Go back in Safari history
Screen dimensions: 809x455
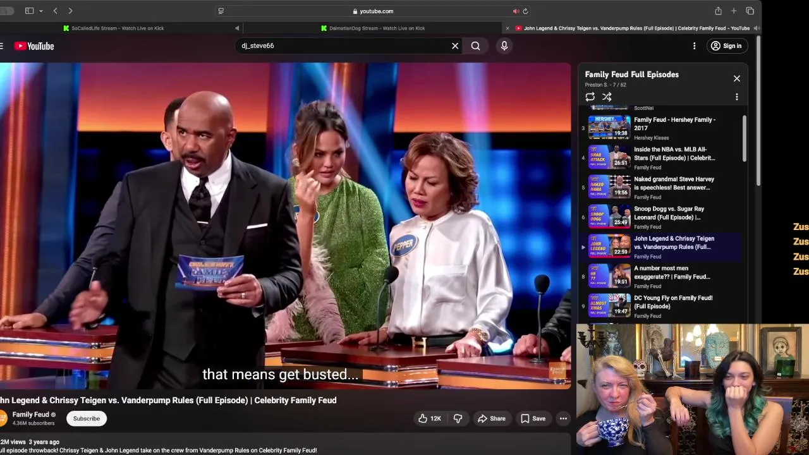pyautogui.click(x=56, y=11)
